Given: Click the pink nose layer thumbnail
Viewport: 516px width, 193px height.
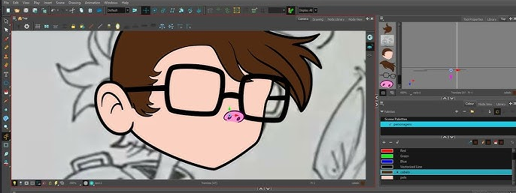Looking at the screenshot, I should (387, 84).
